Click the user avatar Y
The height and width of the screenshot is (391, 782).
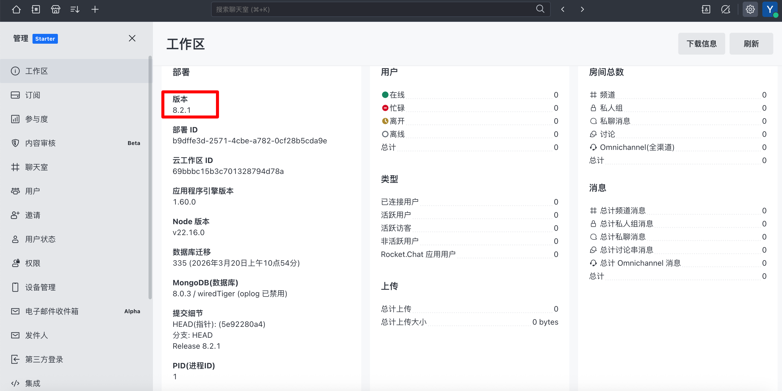[x=769, y=9]
